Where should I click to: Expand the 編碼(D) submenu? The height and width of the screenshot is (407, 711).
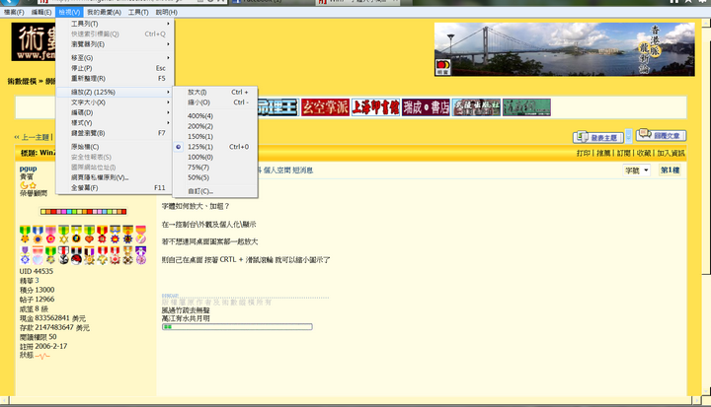tap(115, 112)
